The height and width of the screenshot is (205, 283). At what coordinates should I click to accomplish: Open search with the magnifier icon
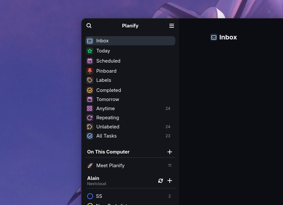89,25
